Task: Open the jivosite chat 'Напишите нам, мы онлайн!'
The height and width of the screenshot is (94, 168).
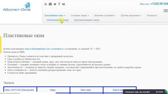Action: [x=145, y=92]
